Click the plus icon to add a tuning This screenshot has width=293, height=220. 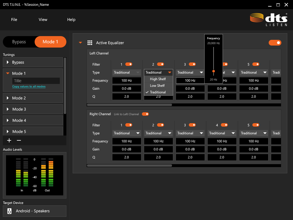tap(9, 140)
